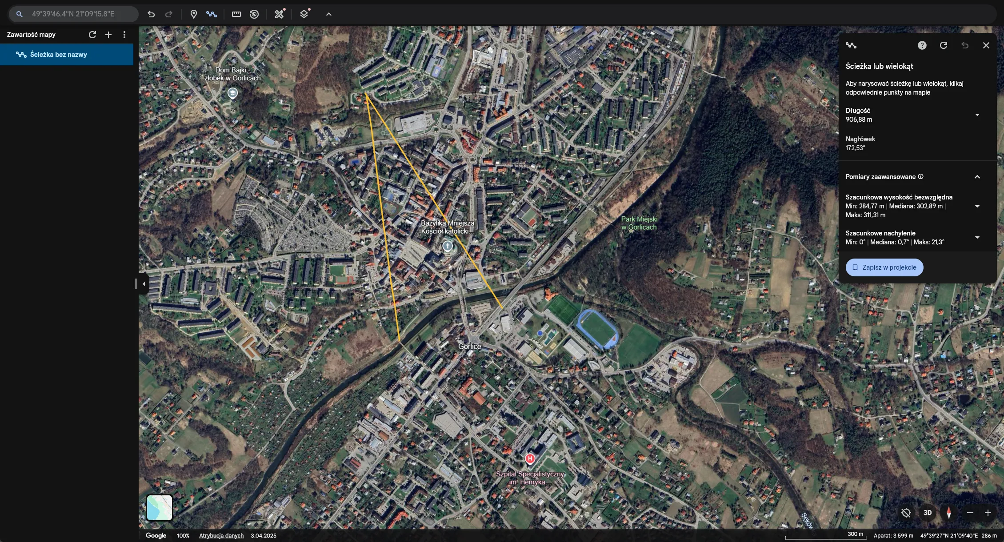Viewport: 1004px width, 542px height.
Task: Open help icon in path panel
Action: coord(922,45)
